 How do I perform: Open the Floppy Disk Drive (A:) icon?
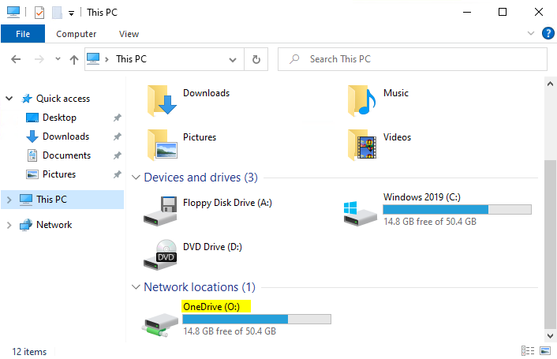[160, 211]
